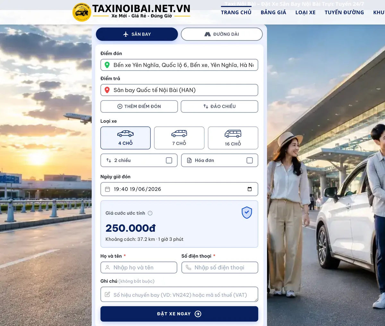Switch to the ĐƯỜNG DÀI tab
385x326 pixels.
[222, 34]
